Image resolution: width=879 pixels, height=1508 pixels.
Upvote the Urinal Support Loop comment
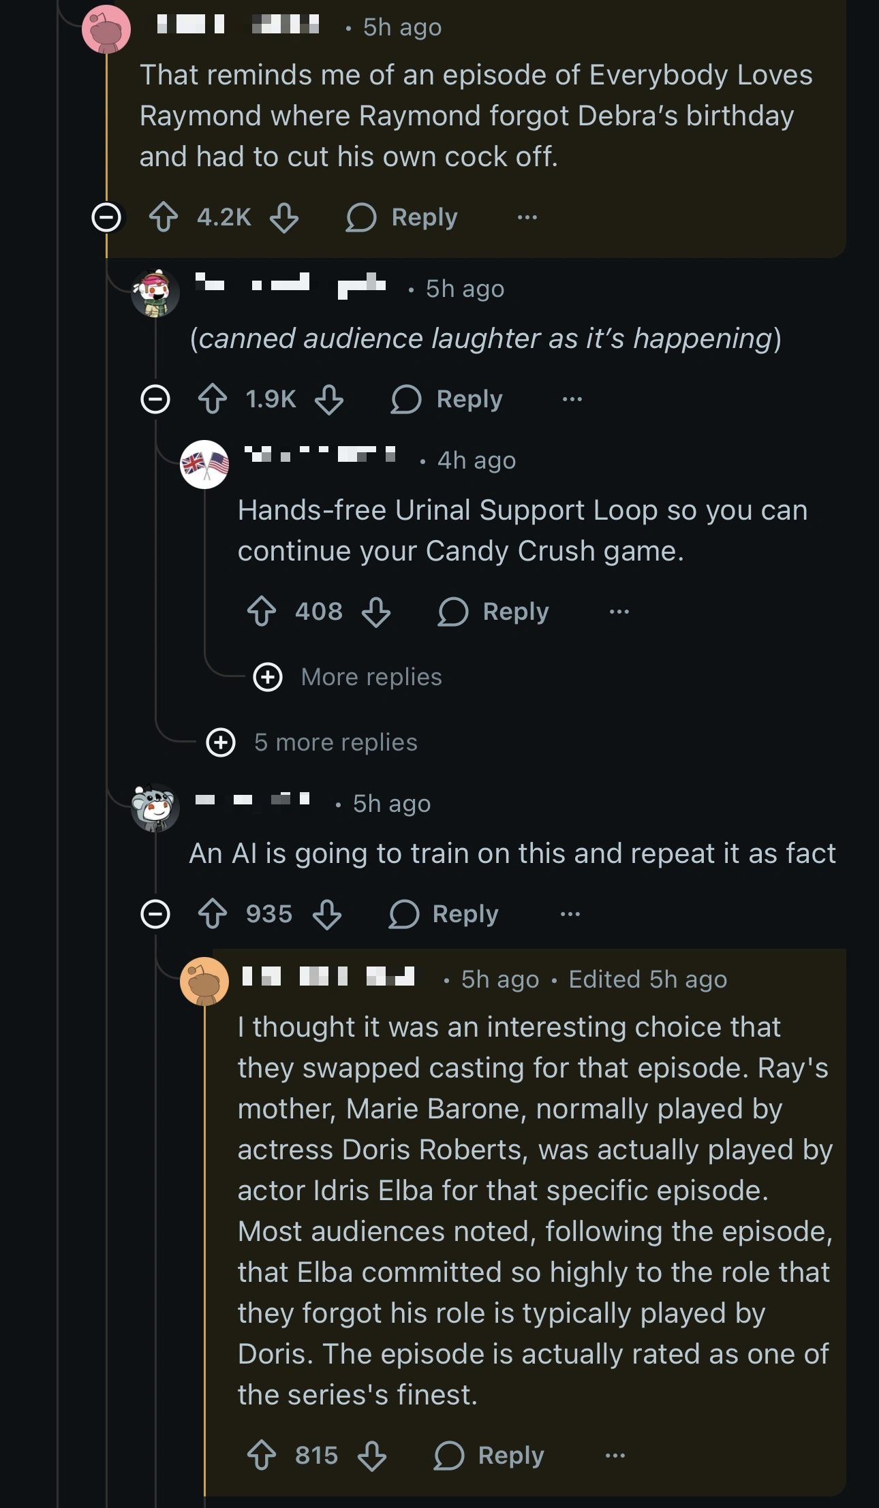pos(262,612)
